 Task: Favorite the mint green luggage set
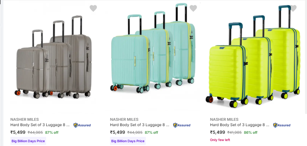pyautogui.click(x=193, y=8)
